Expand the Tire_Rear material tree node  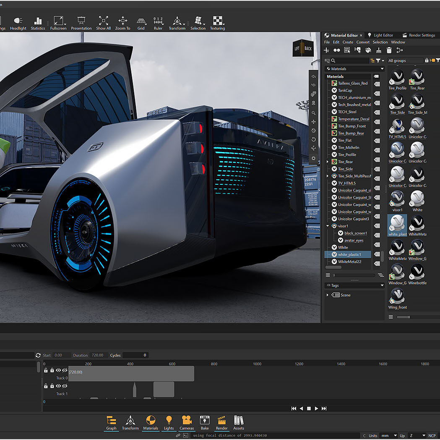[328, 162]
